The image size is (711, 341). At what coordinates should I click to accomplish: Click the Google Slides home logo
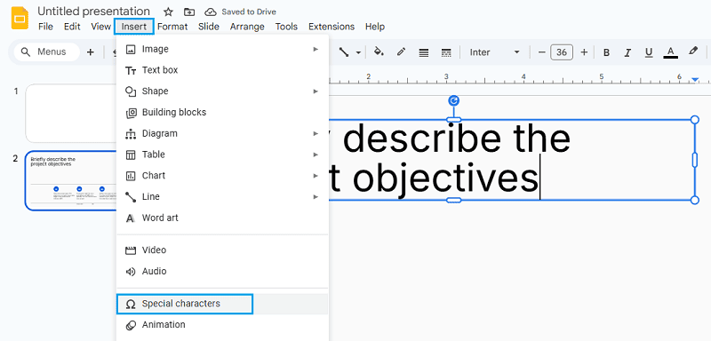(x=20, y=19)
